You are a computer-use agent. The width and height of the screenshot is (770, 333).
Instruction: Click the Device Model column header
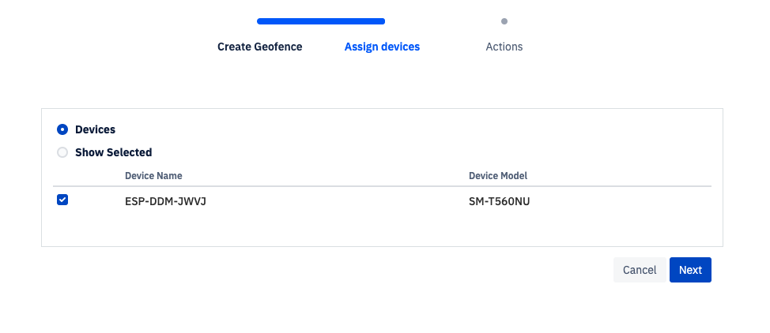click(x=497, y=175)
